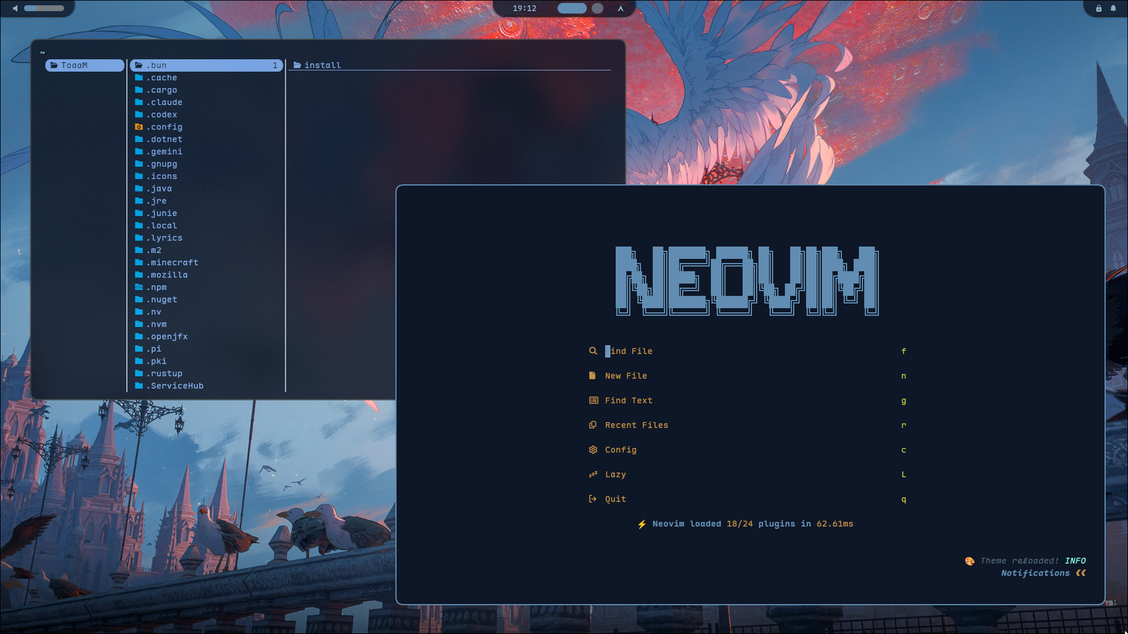
Task: Select the .openjfx folder row
Action: pyautogui.click(x=206, y=336)
